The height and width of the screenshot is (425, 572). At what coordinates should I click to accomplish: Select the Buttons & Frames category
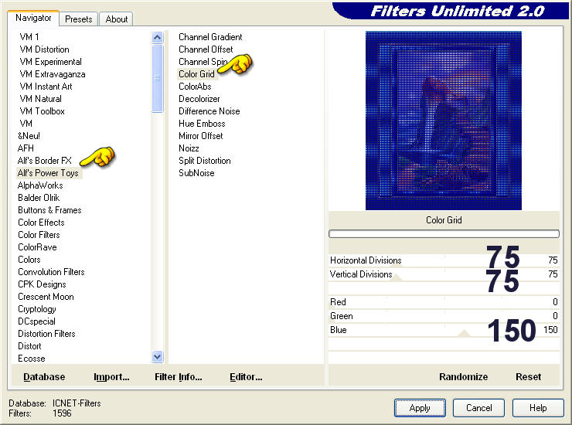tap(49, 210)
